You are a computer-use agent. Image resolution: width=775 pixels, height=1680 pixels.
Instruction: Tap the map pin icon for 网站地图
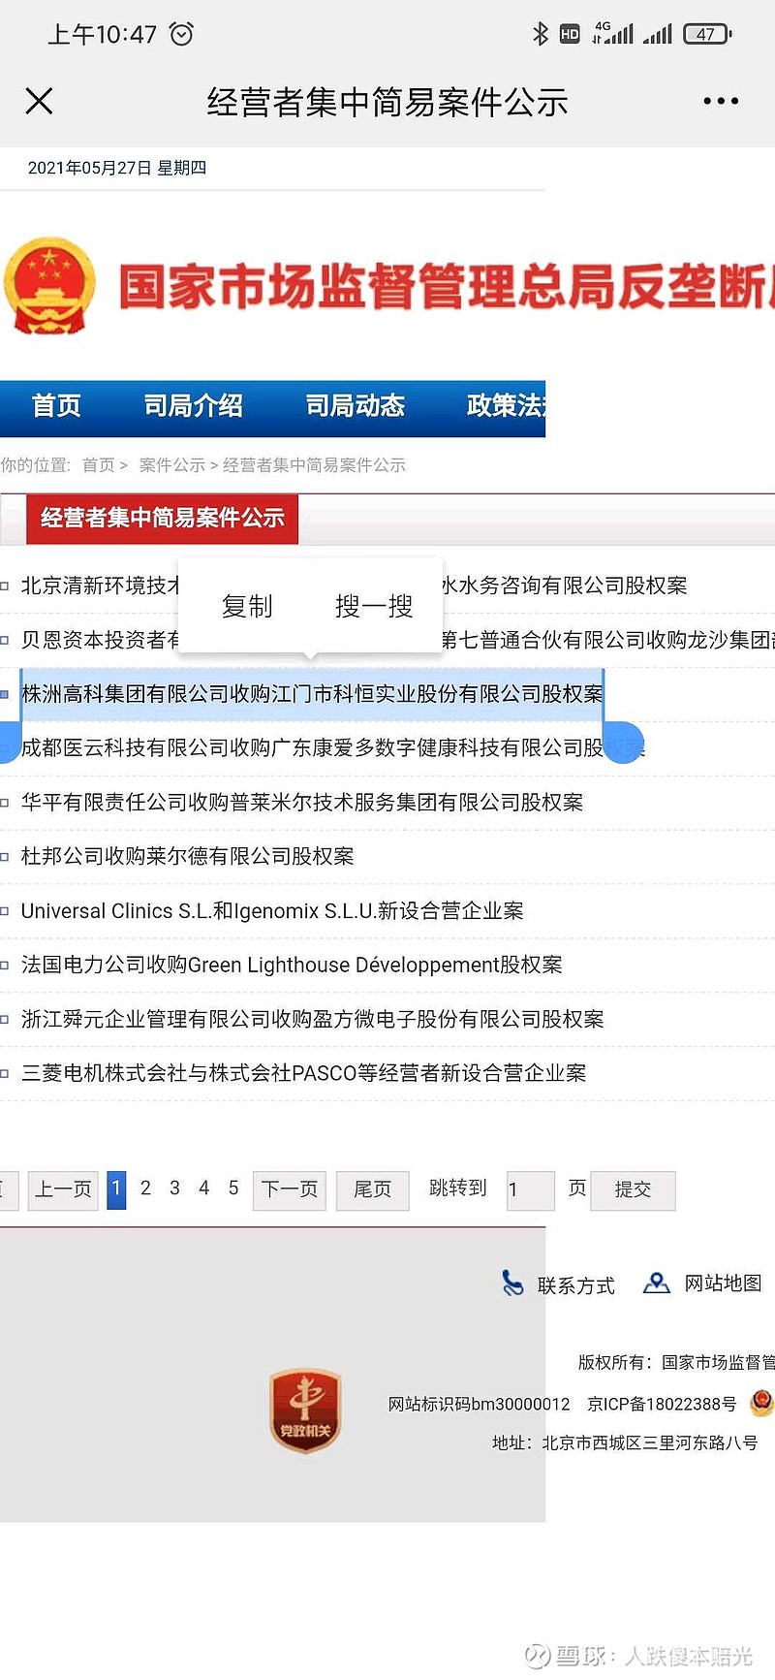[x=657, y=1284]
